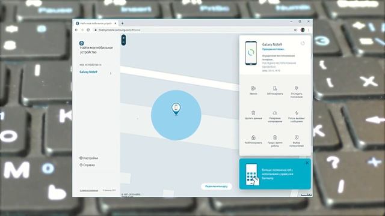Click the blue Samsung devices promo banner
This screenshot has width=385, height=216.
[x=275, y=174]
